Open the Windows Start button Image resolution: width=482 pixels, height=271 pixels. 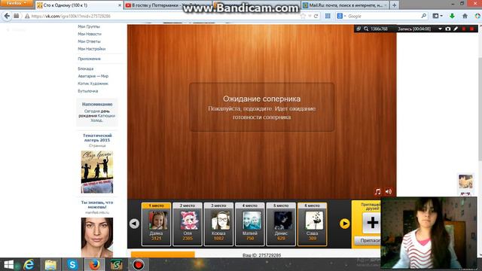tap(8, 265)
